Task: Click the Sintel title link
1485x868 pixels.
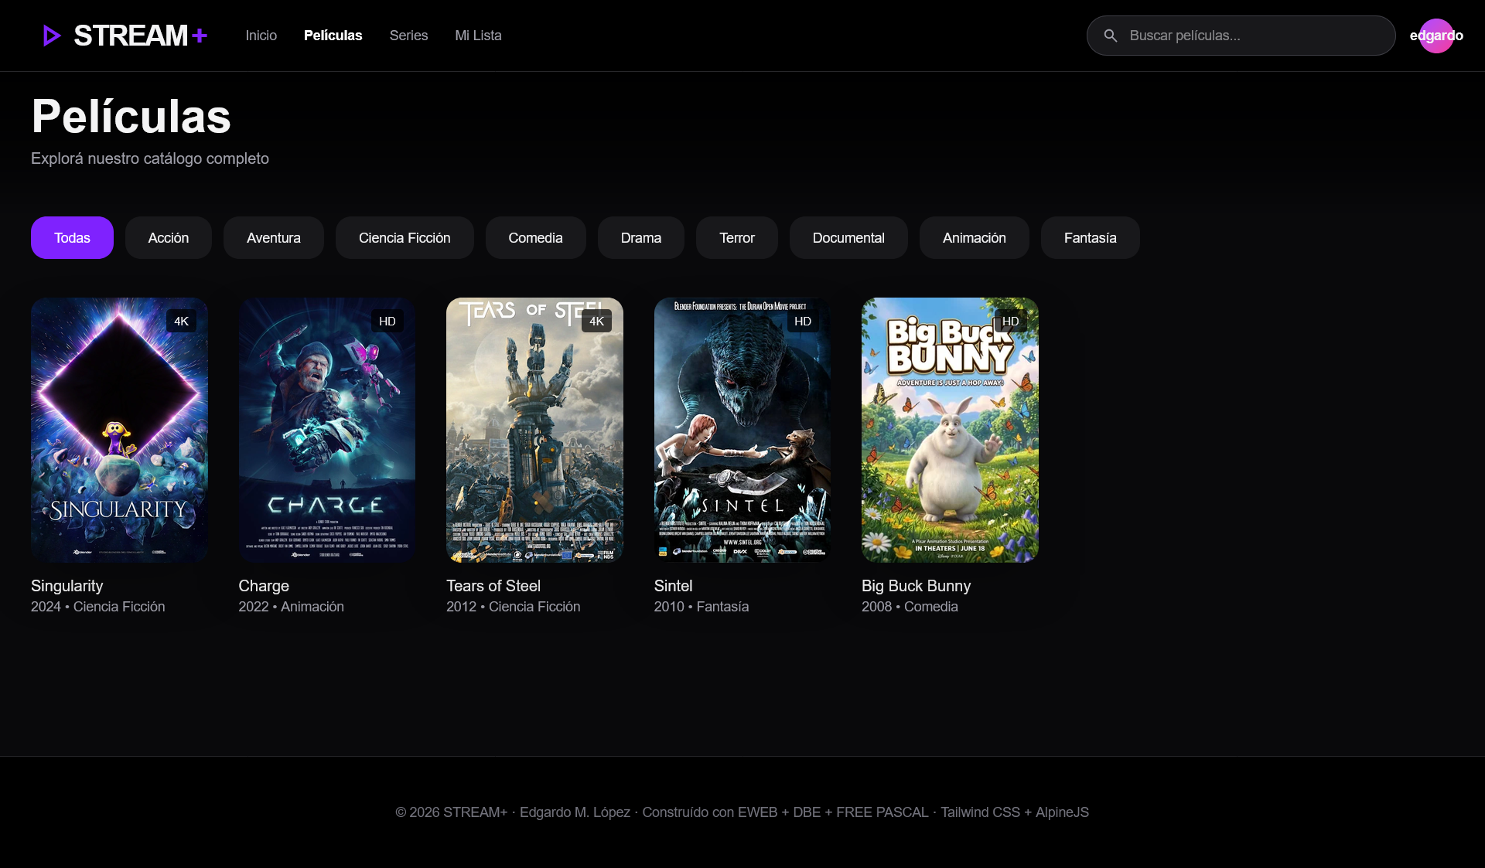Action: (674, 586)
